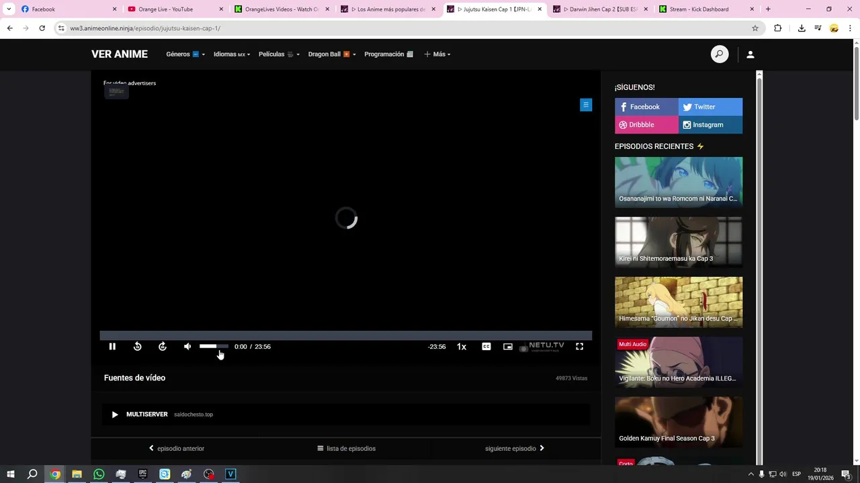The image size is (860, 483).
Task: Follow on Twitter social button
Action: click(x=710, y=107)
